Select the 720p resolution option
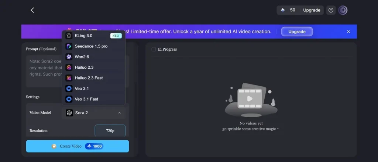 110,131
